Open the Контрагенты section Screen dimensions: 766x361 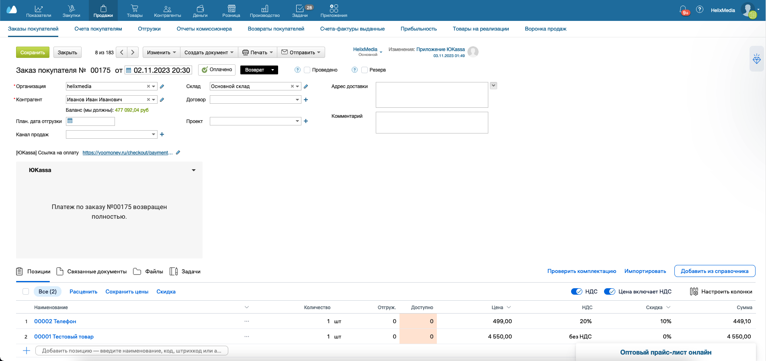[168, 11]
